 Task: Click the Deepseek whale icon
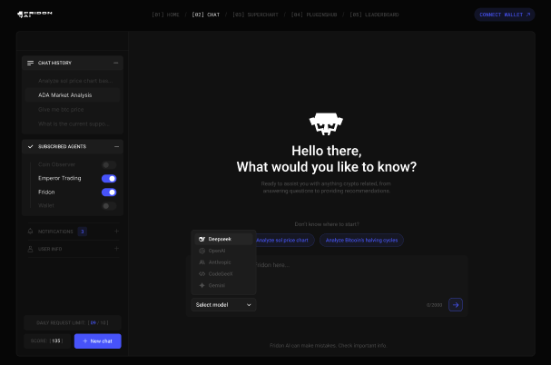coord(202,239)
